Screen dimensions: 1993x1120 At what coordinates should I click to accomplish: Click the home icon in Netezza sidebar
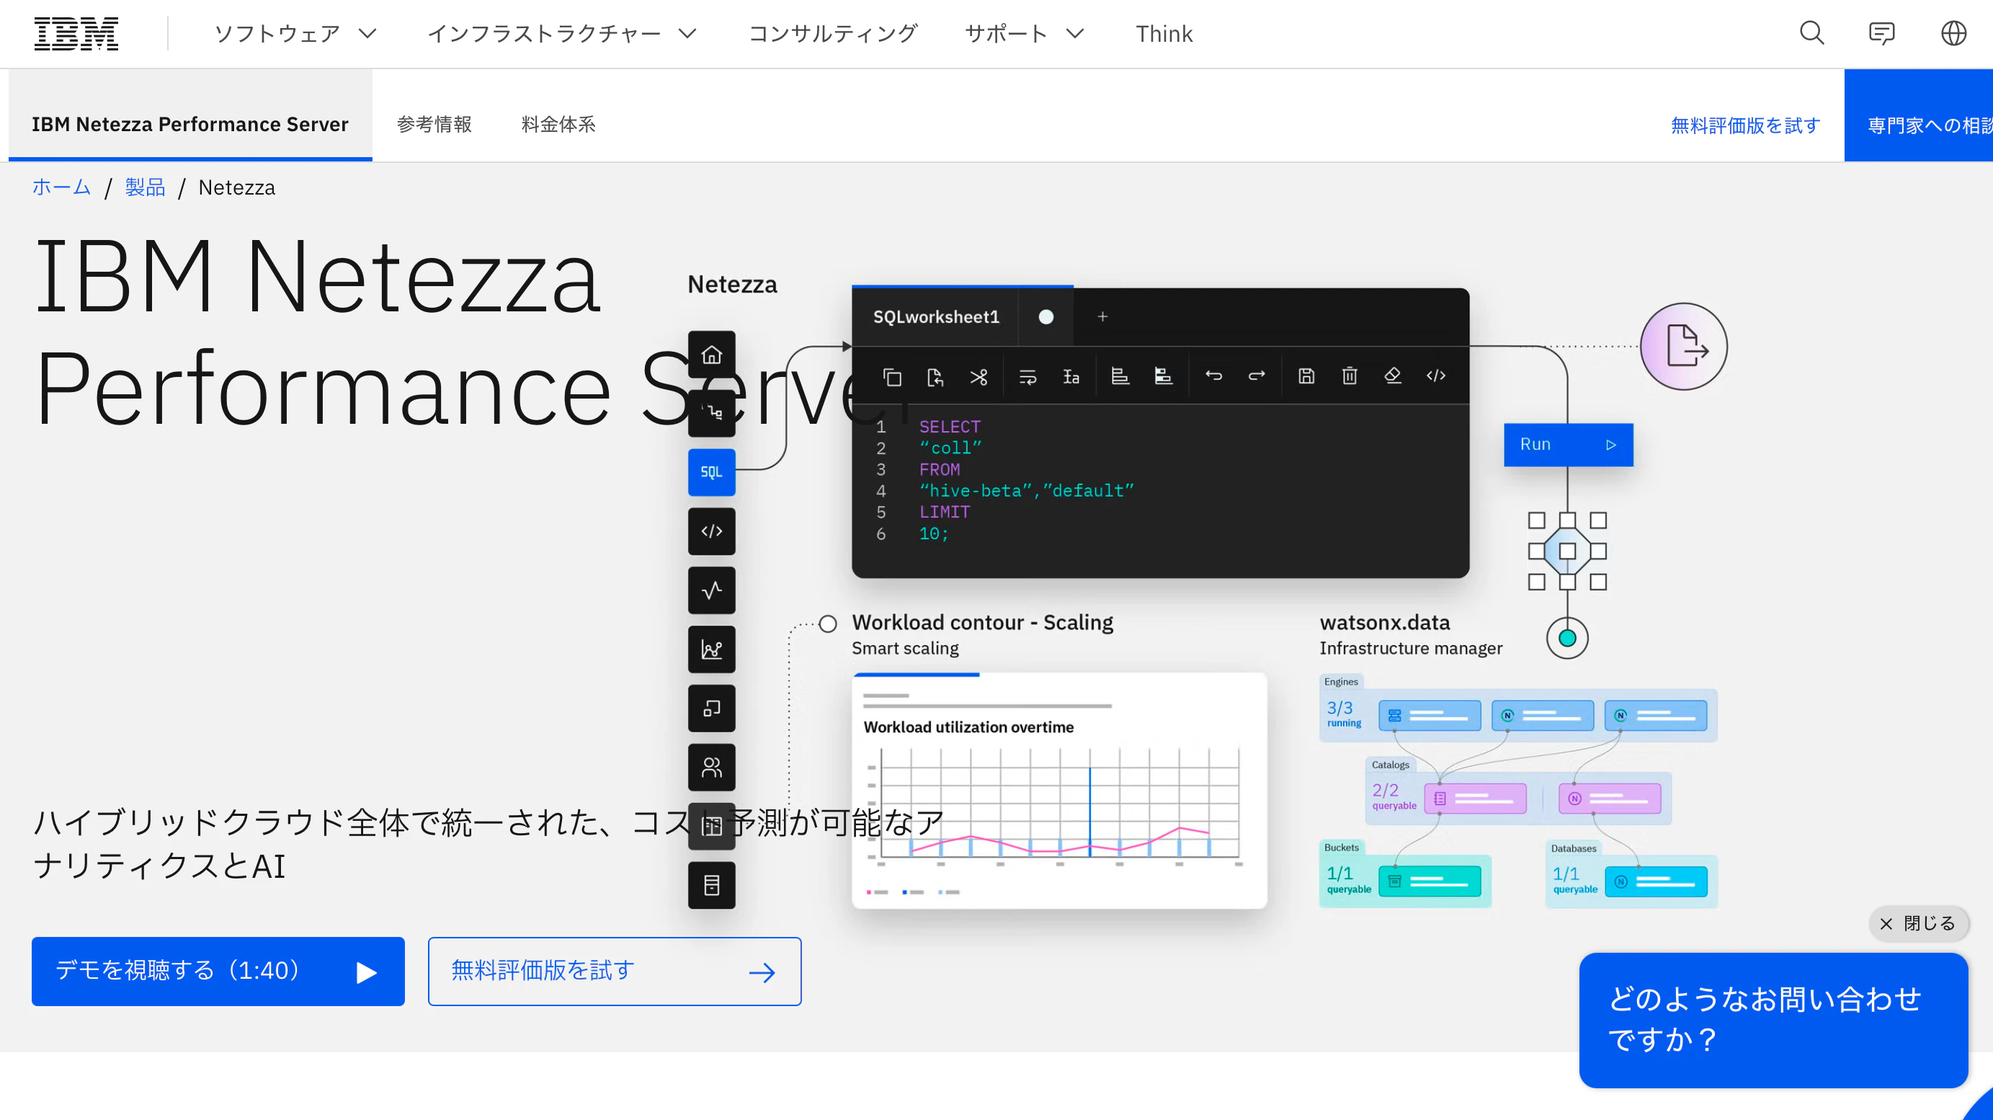711,355
